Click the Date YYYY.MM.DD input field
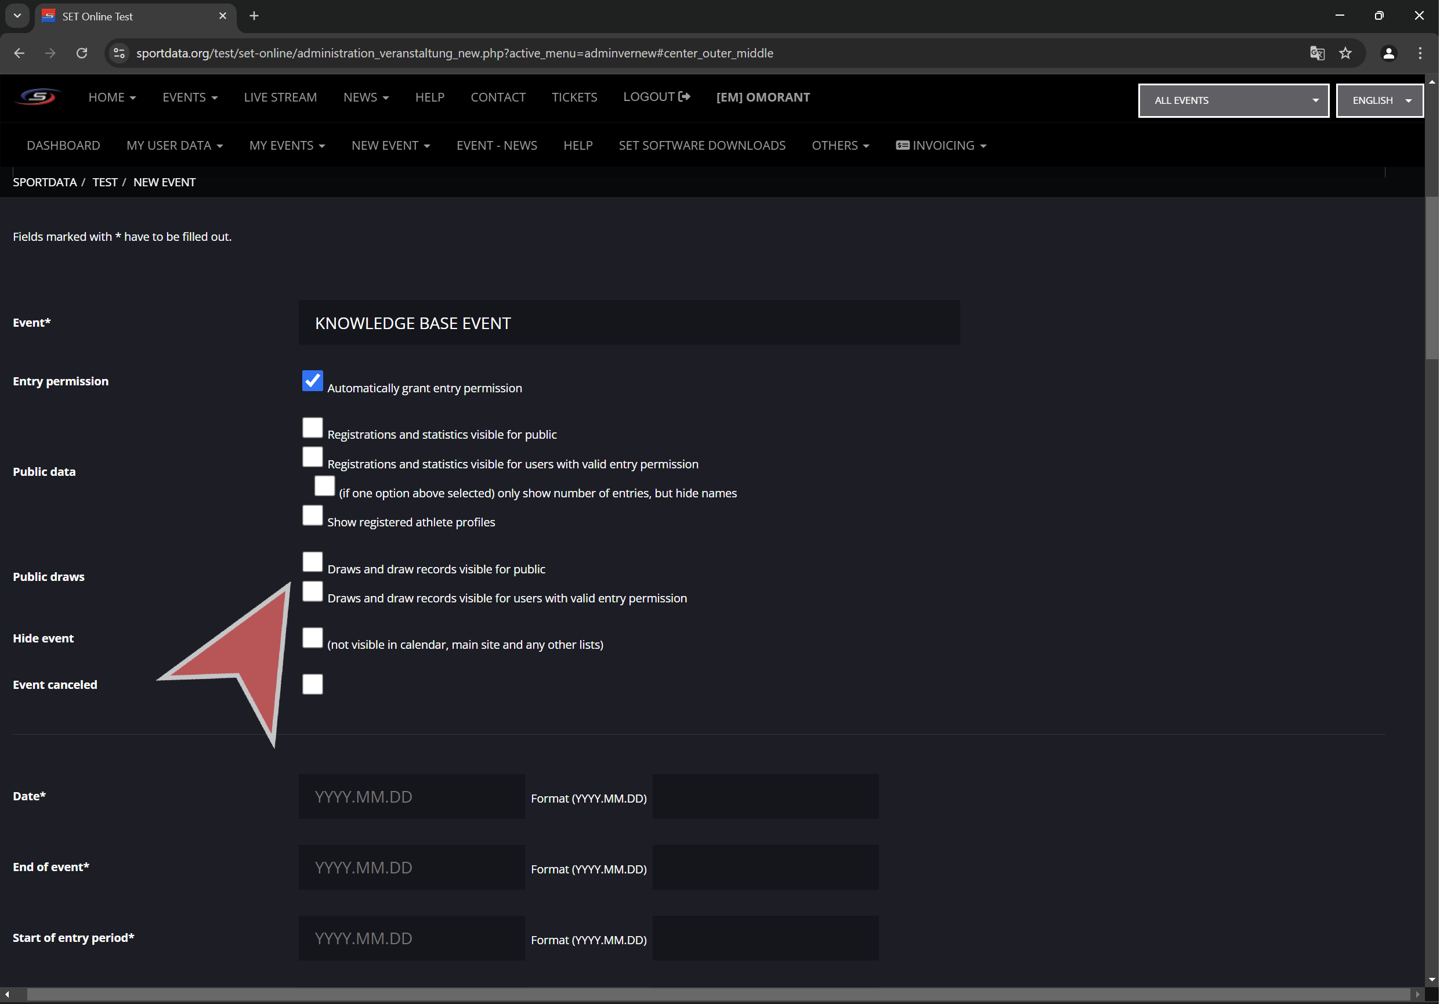This screenshot has width=1440, height=1004. [411, 797]
